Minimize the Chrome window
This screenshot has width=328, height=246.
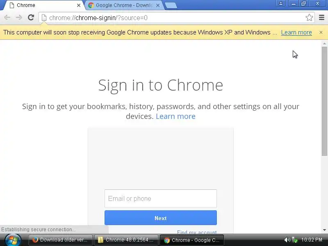pyautogui.click(x=294, y=4)
